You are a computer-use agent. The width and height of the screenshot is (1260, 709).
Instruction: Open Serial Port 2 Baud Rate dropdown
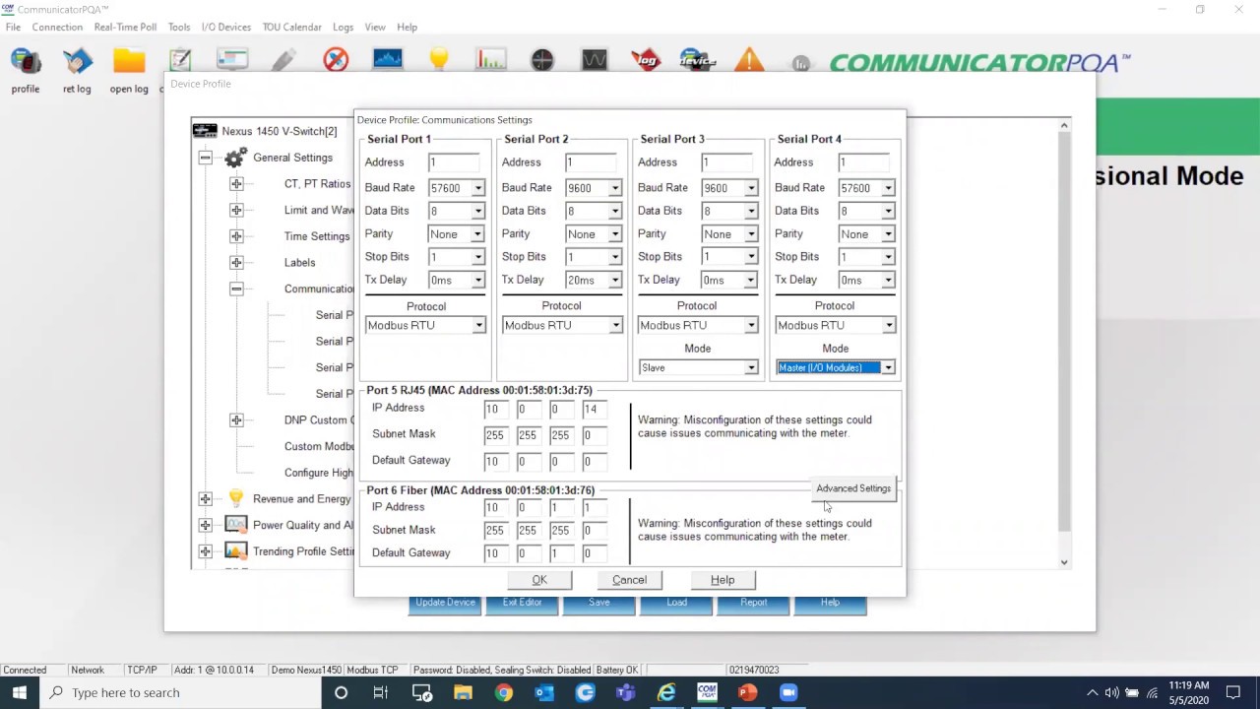(614, 188)
